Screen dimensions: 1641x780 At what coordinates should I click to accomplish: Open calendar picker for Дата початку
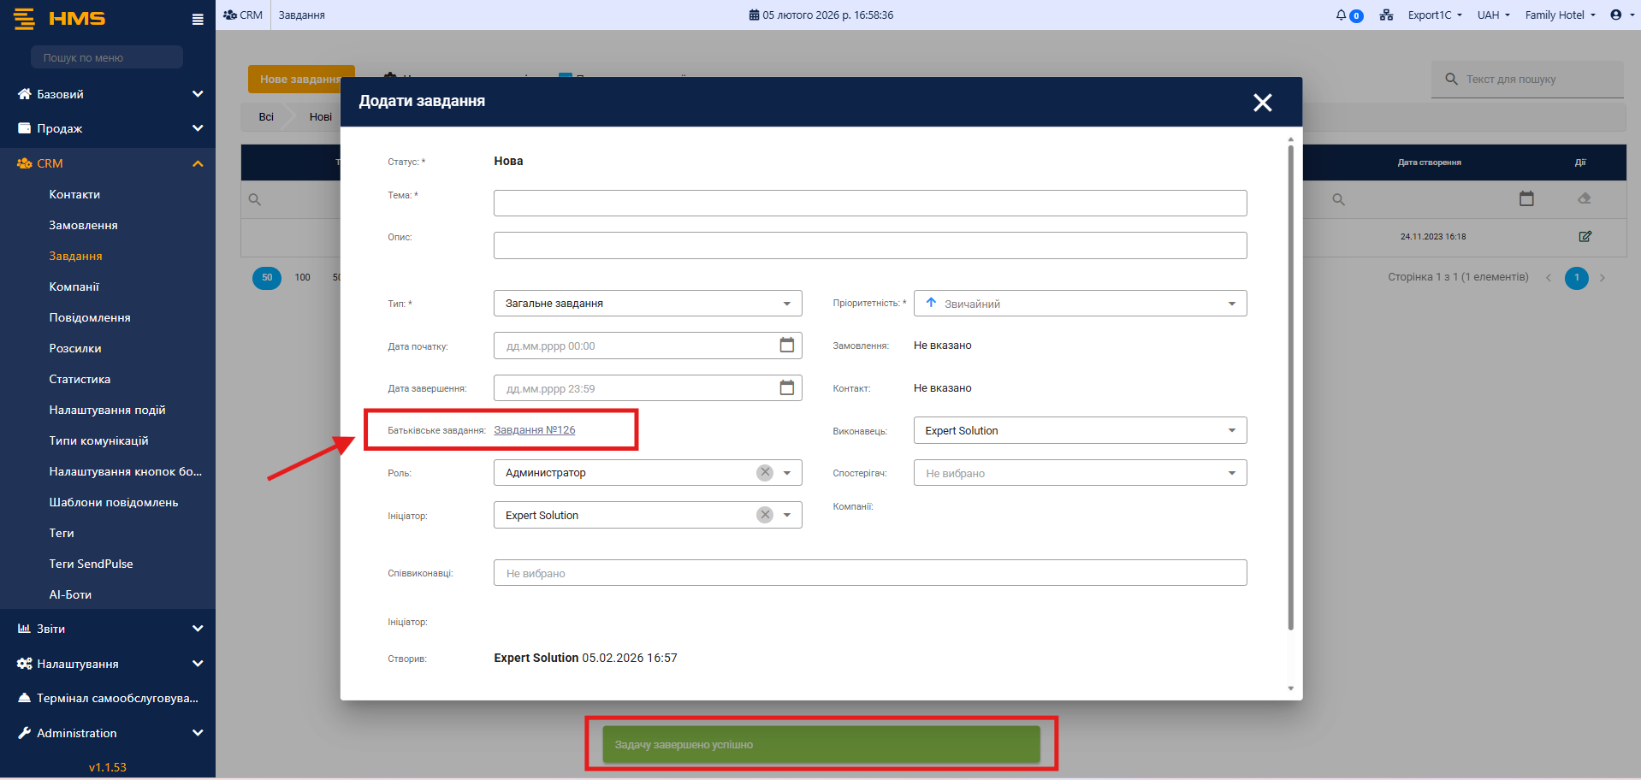coord(786,346)
